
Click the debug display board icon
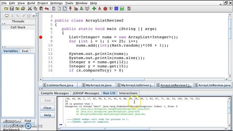pos(7,16)
